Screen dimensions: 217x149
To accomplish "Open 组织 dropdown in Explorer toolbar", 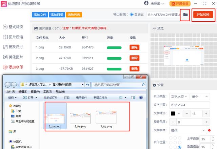I will 13,98.
